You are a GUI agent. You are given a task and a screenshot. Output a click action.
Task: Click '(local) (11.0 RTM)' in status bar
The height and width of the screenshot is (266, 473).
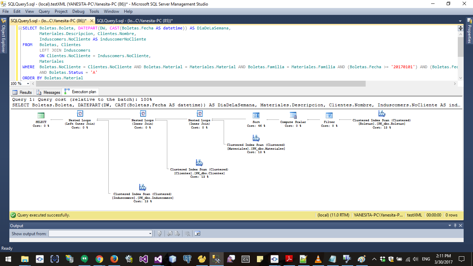[x=333, y=215]
